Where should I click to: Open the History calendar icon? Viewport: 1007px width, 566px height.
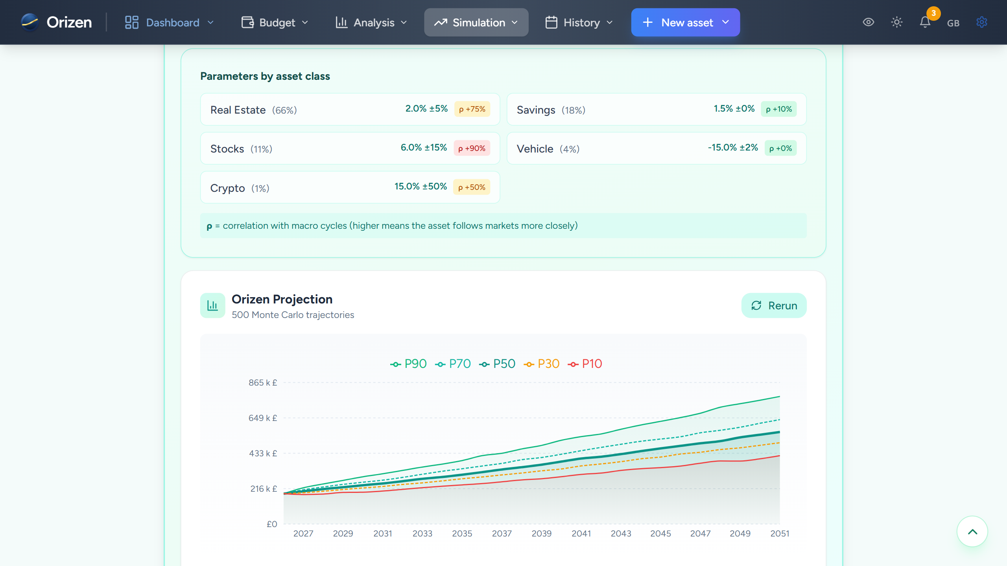pyautogui.click(x=551, y=22)
